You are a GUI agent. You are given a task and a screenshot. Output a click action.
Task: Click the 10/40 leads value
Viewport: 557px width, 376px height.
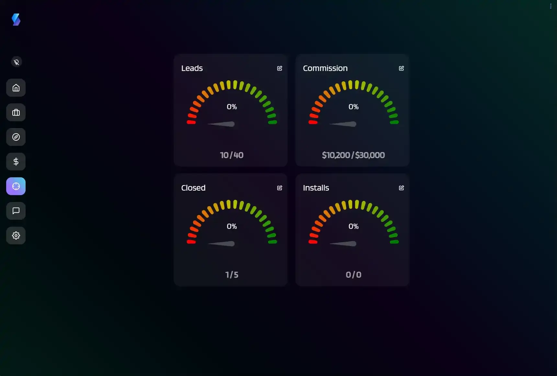[232, 155]
